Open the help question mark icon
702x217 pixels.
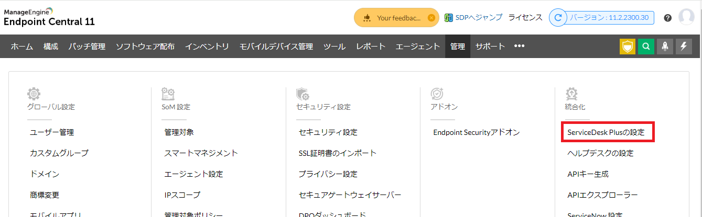pyautogui.click(x=667, y=17)
